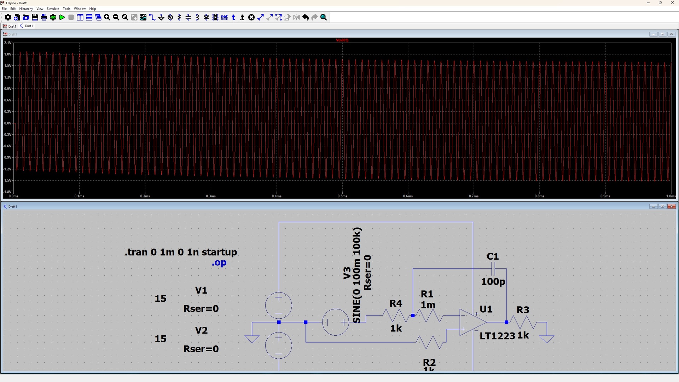Select the capacitor component tool
The image size is (679, 382).
(x=188, y=17)
